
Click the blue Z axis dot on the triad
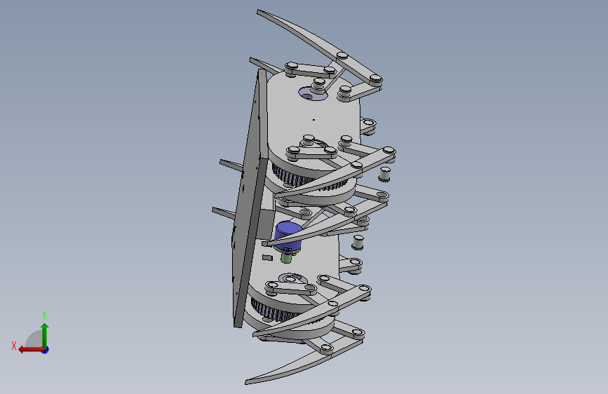coord(46,350)
